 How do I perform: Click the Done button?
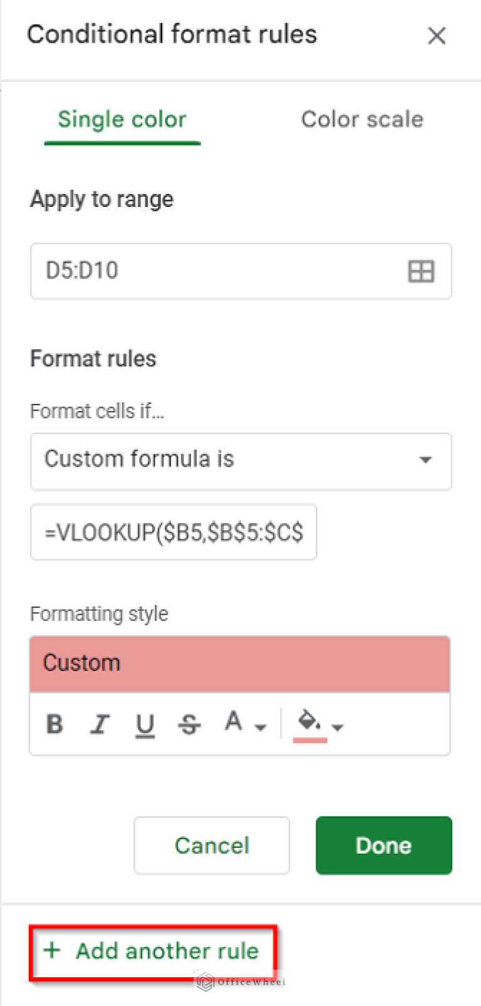(383, 845)
